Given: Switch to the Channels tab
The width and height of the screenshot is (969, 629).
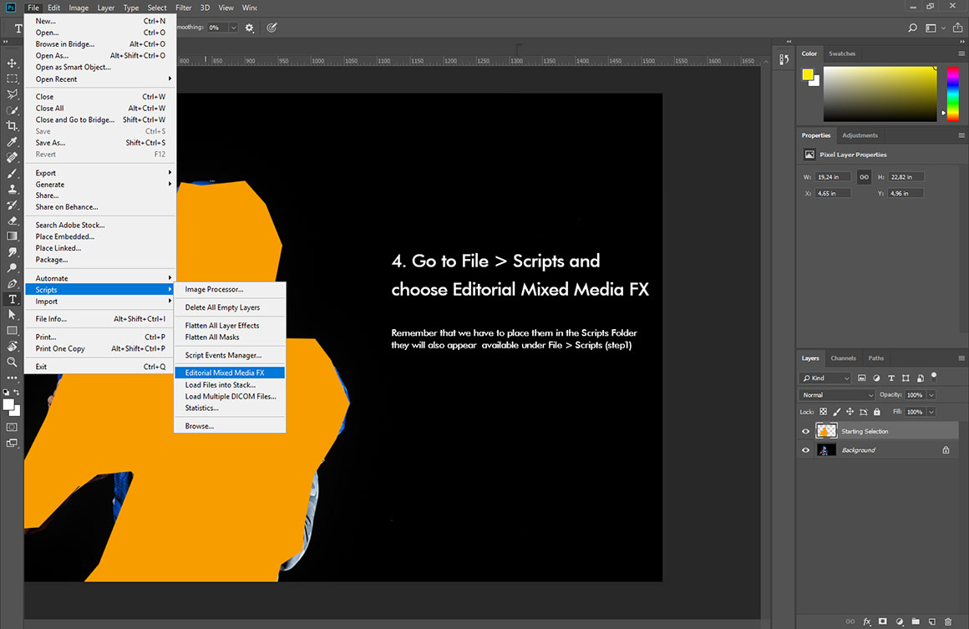Looking at the screenshot, I should click(x=842, y=358).
